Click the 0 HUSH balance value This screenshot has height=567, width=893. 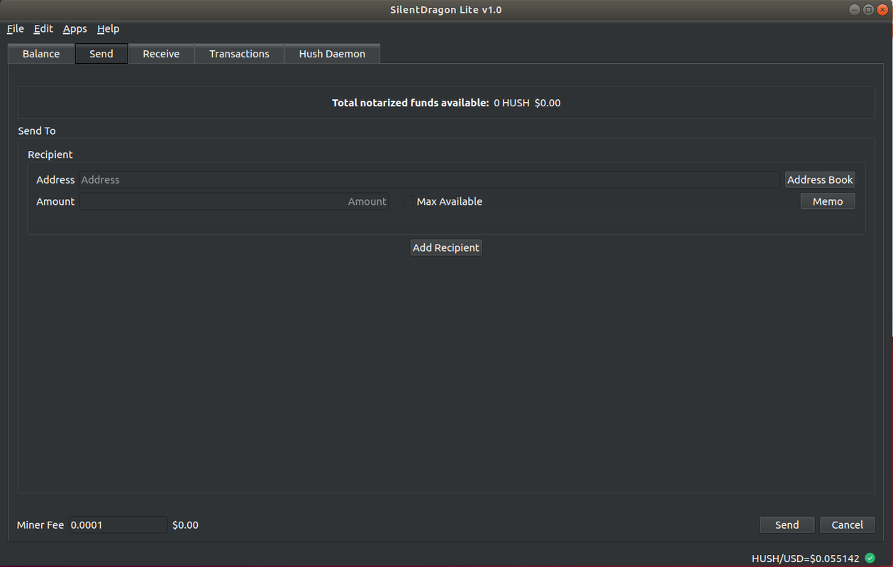[x=511, y=103]
